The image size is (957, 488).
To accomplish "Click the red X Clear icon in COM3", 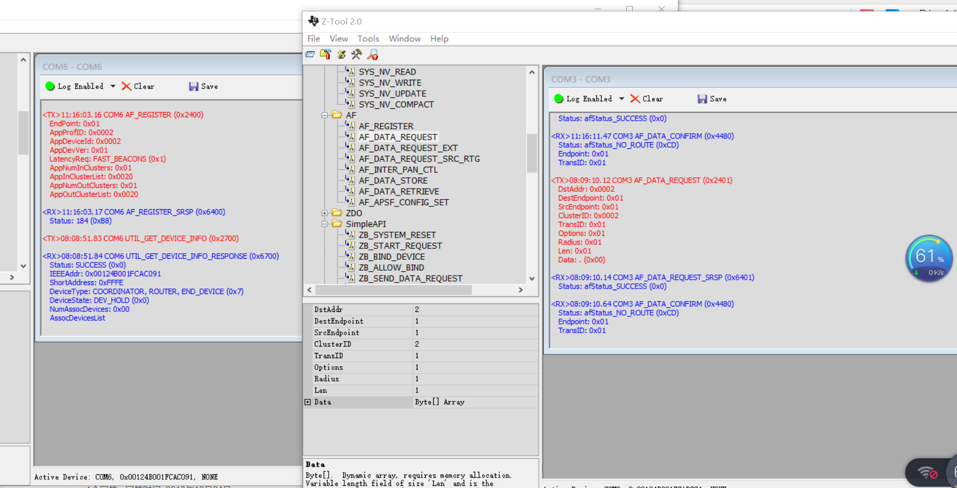I will coord(635,99).
